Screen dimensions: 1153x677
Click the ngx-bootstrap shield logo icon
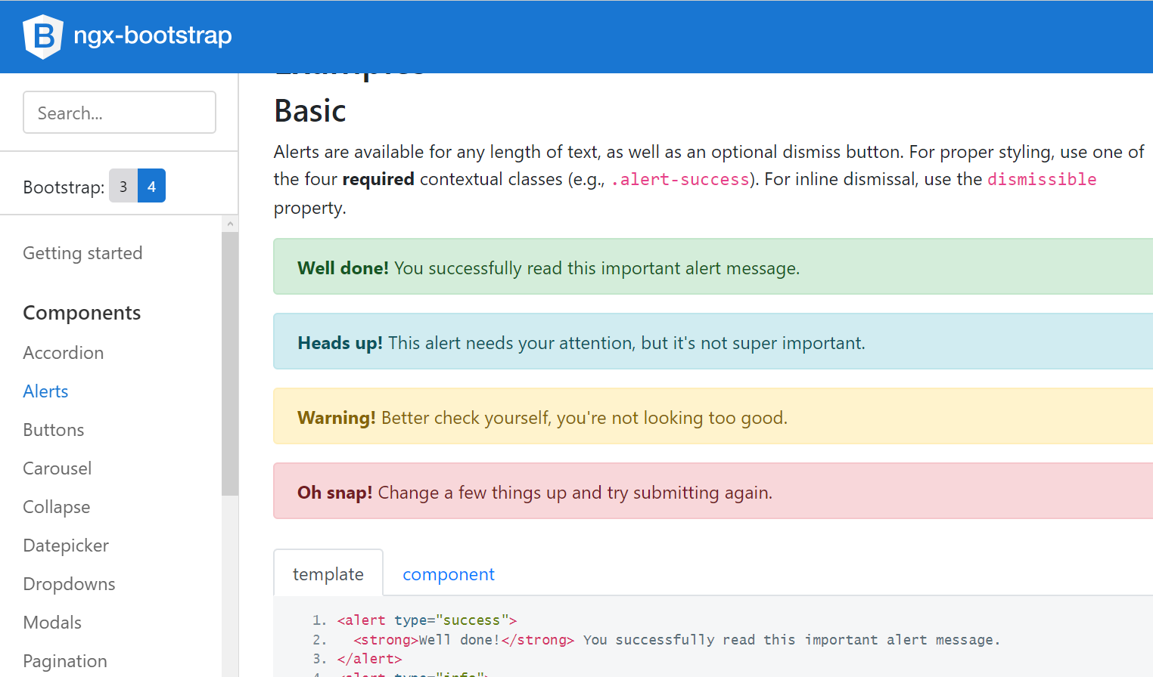point(43,36)
